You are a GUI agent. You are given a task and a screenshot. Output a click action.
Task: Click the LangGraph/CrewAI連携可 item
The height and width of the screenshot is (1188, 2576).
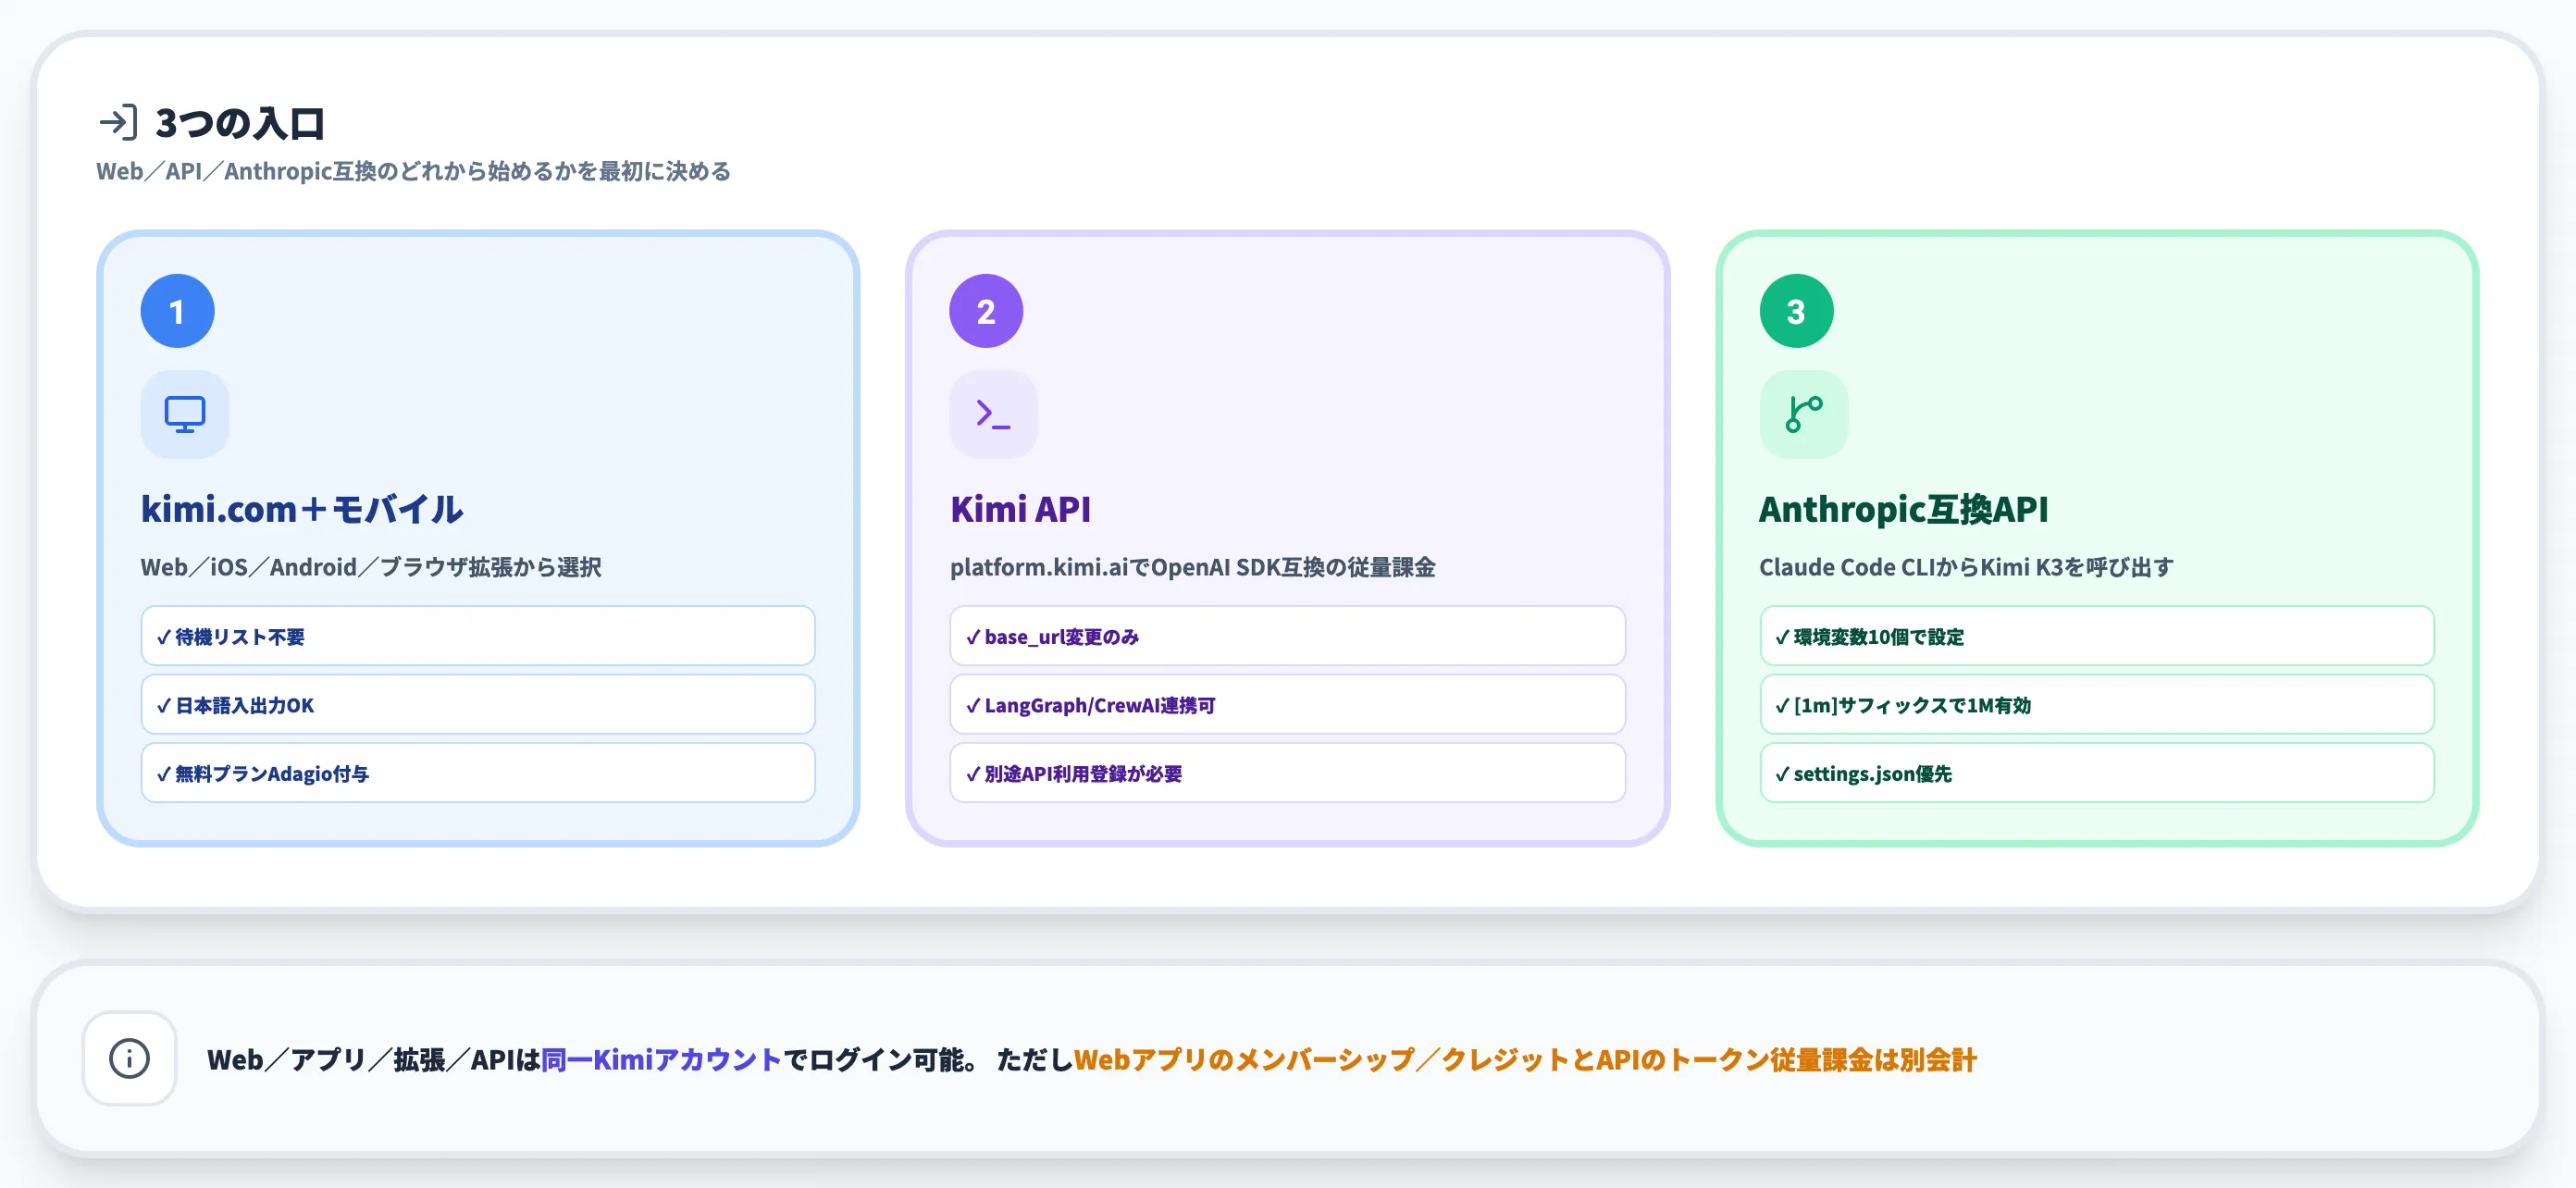(1287, 704)
